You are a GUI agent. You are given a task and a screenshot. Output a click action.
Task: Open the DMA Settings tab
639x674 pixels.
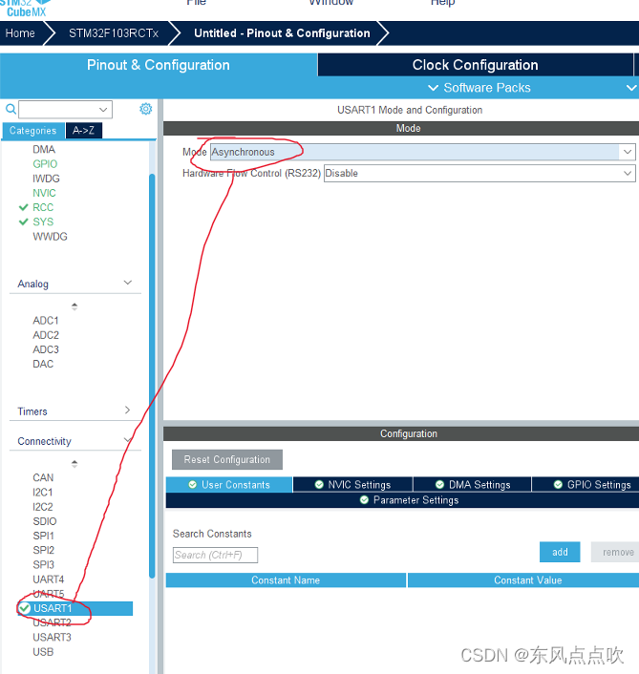pos(472,485)
